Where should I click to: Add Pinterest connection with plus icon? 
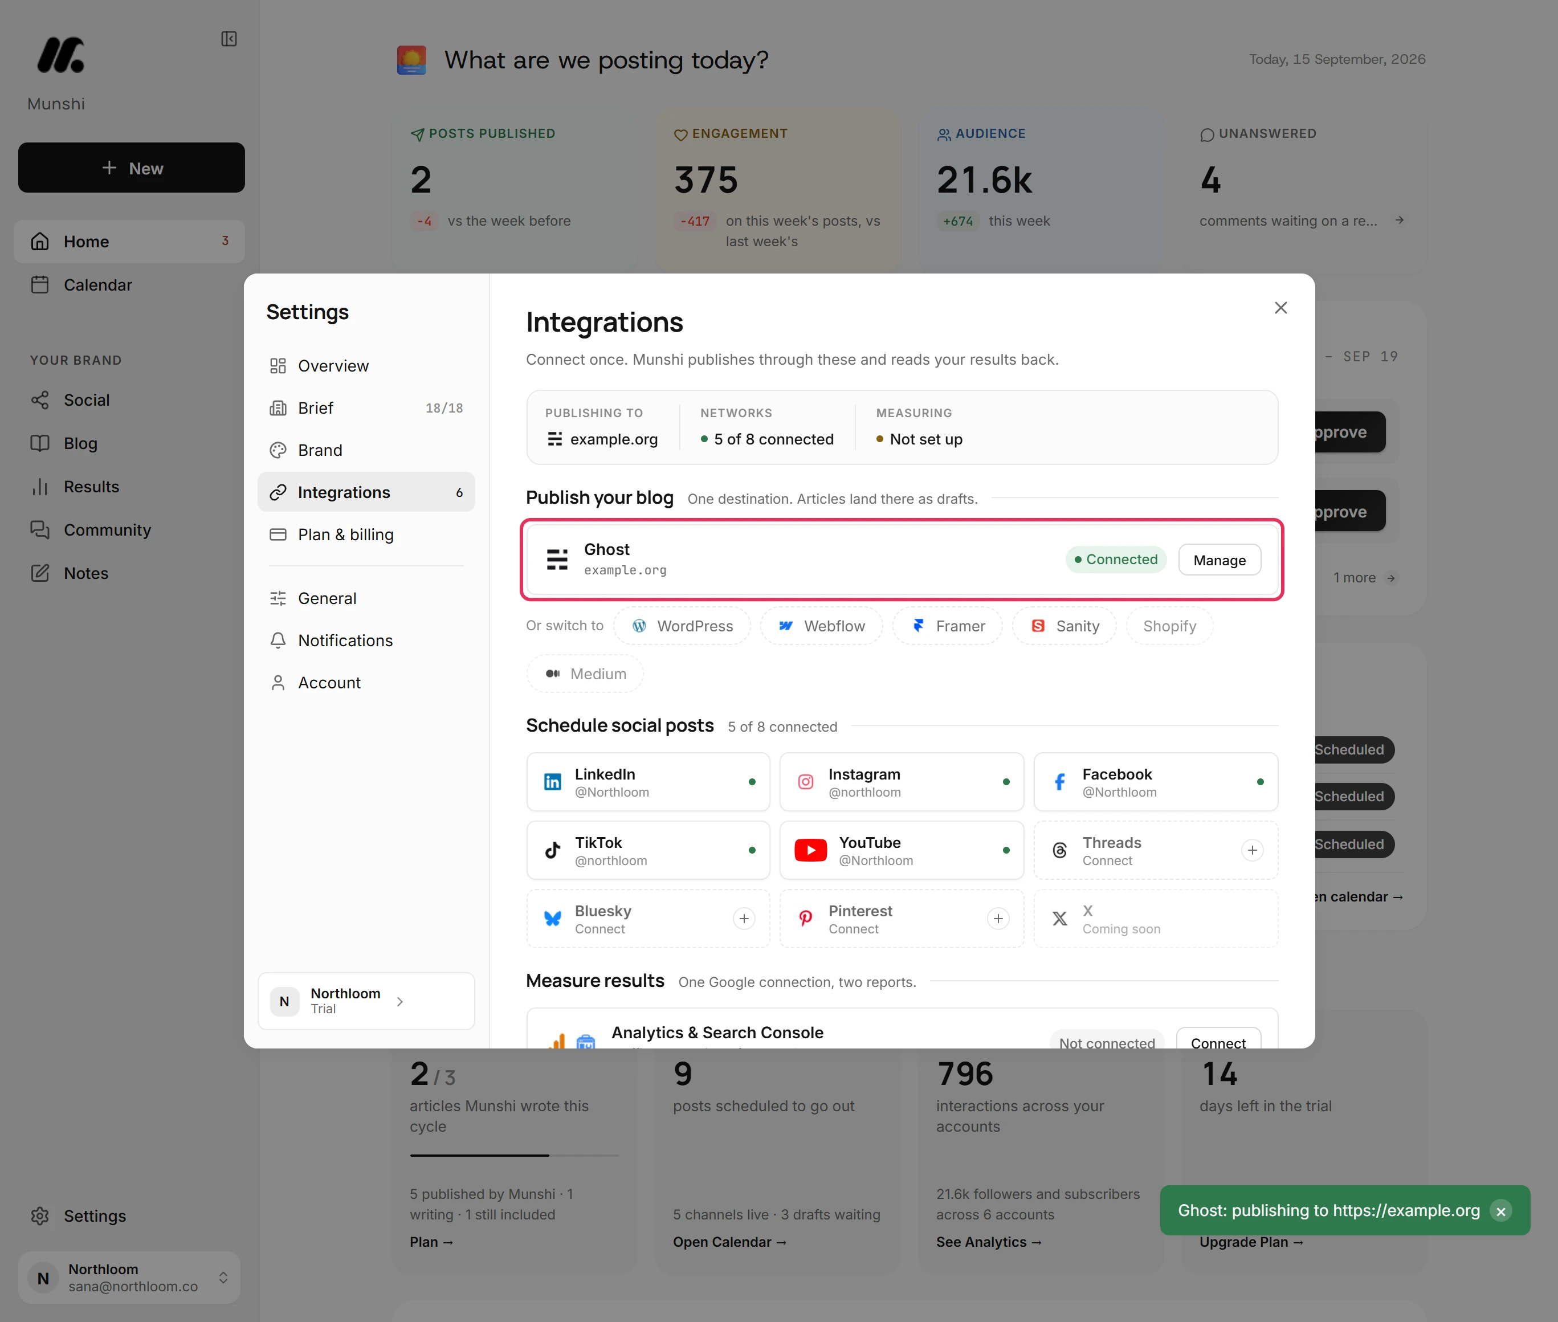coord(998,919)
